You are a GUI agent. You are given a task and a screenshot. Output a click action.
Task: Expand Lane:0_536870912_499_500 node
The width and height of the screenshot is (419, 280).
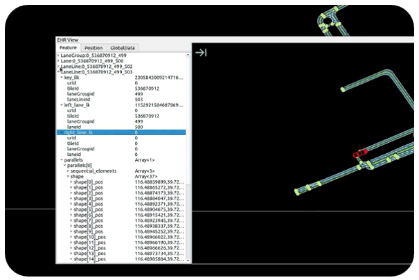click(58, 60)
